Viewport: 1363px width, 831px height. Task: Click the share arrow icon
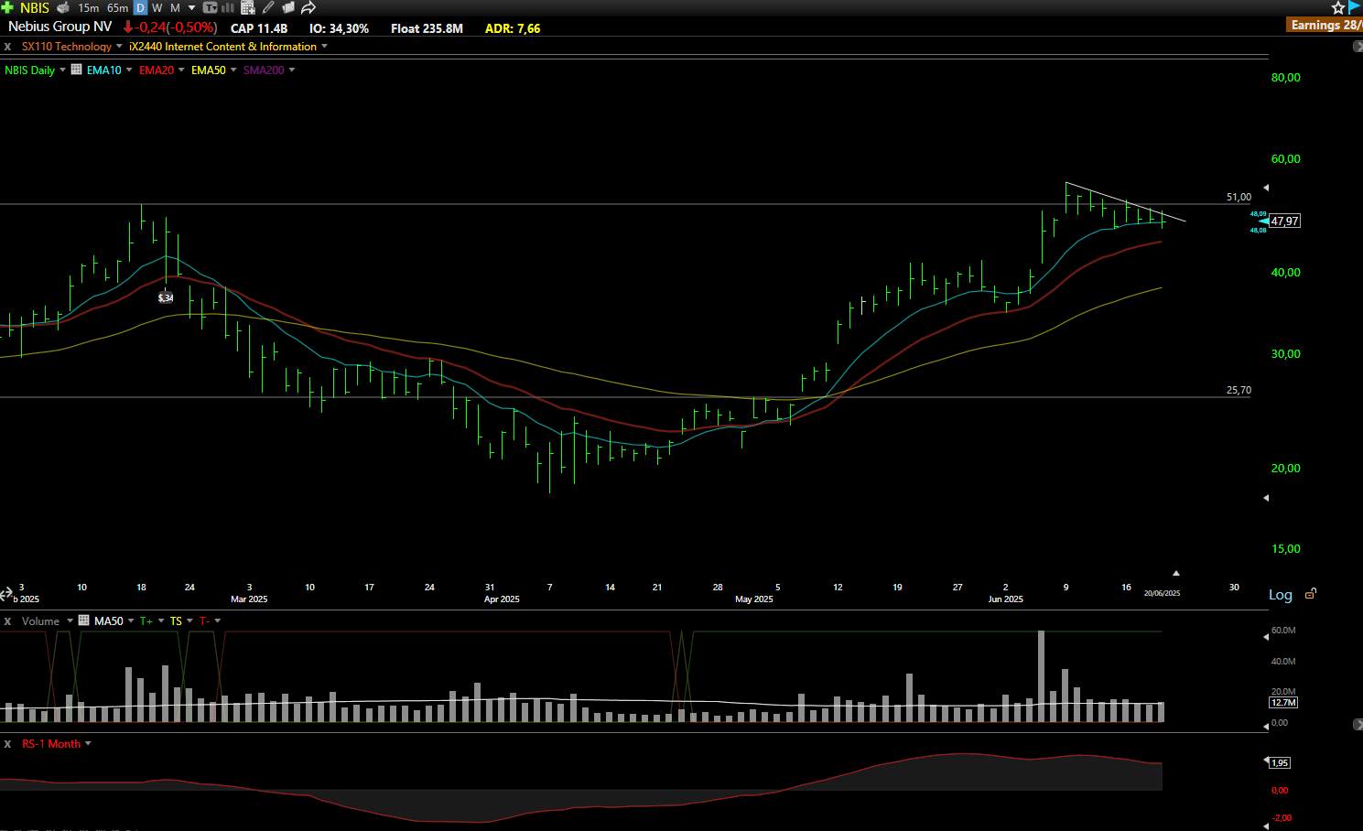308,7
